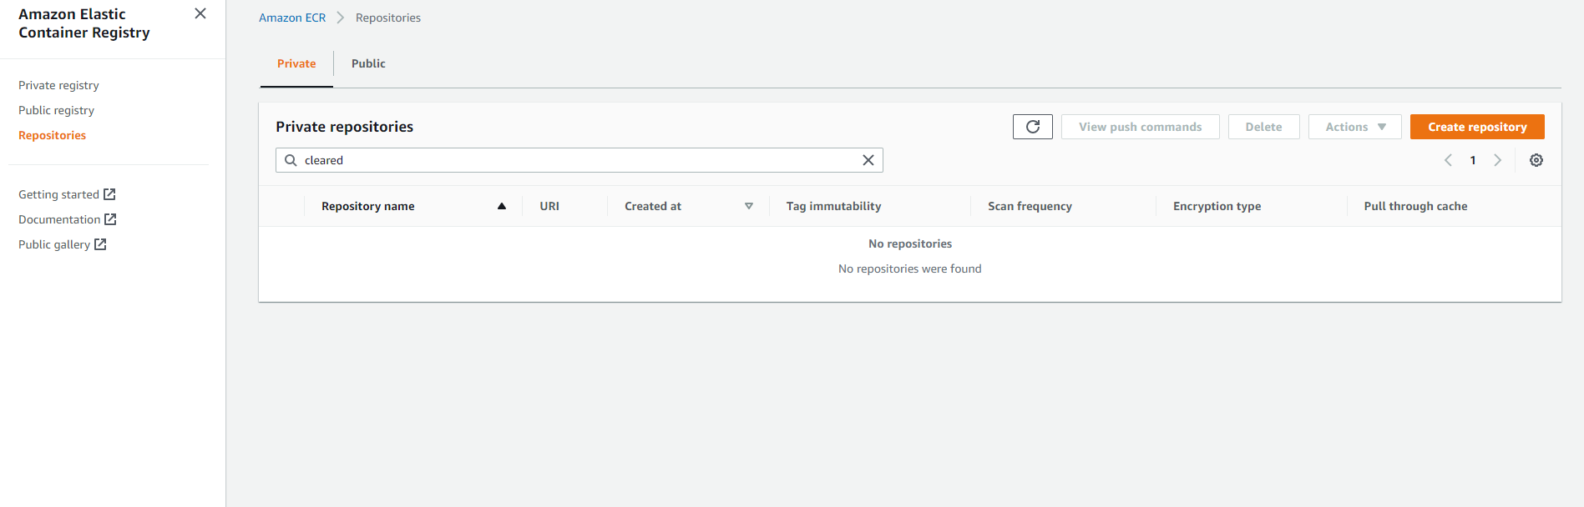Select the Private tab
Image resolution: width=1584 pixels, height=507 pixels.
pyautogui.click(x=296, y=63)
